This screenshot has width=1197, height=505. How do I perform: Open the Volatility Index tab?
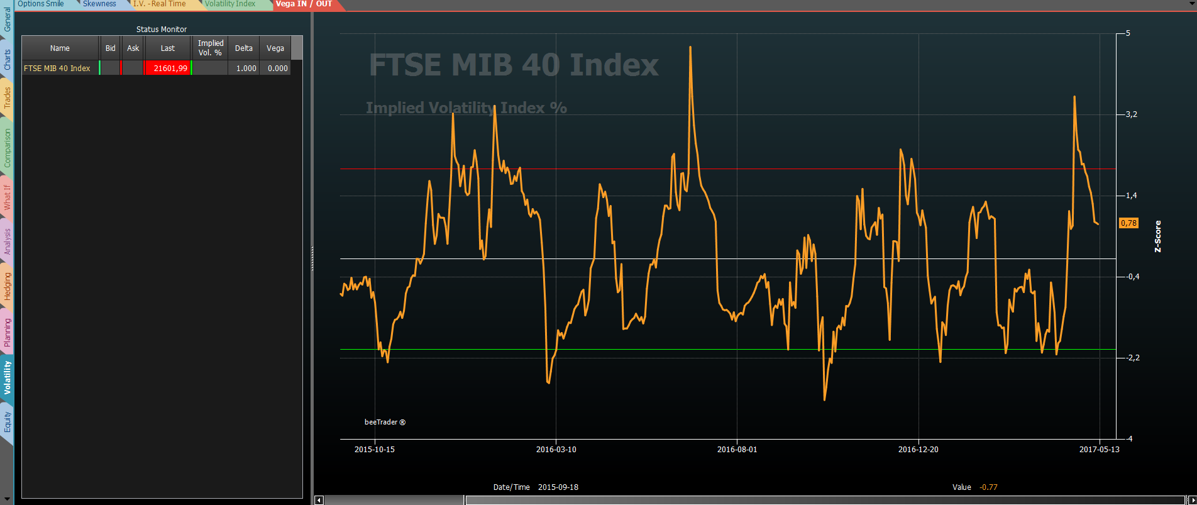click(x=230, y=4)
